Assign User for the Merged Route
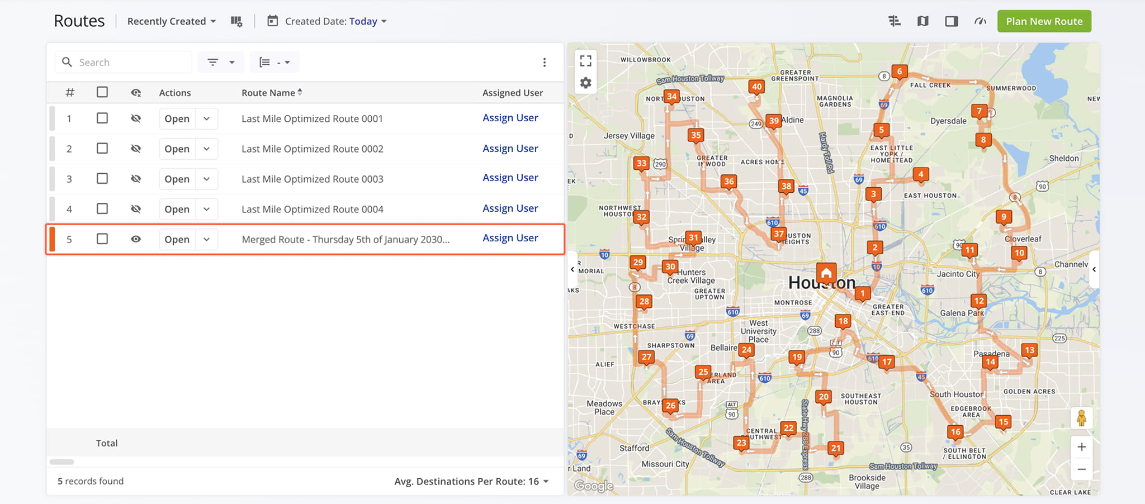Image resolution: width=1145 pixels, height=504 pixels. pyautogui.click(x=510, y=238)
